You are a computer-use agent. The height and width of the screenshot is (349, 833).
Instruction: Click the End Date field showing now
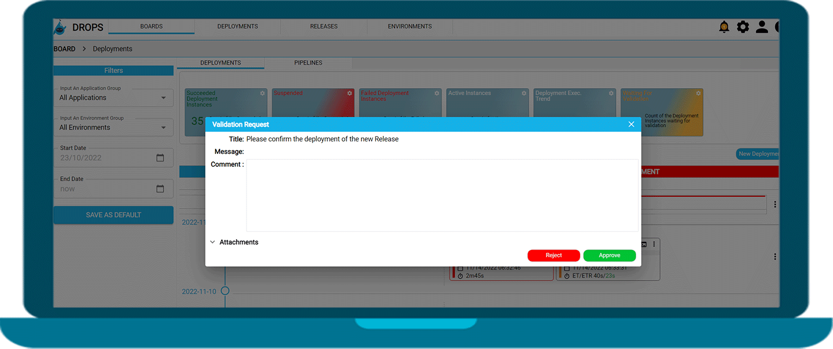(x=113, y=189)
